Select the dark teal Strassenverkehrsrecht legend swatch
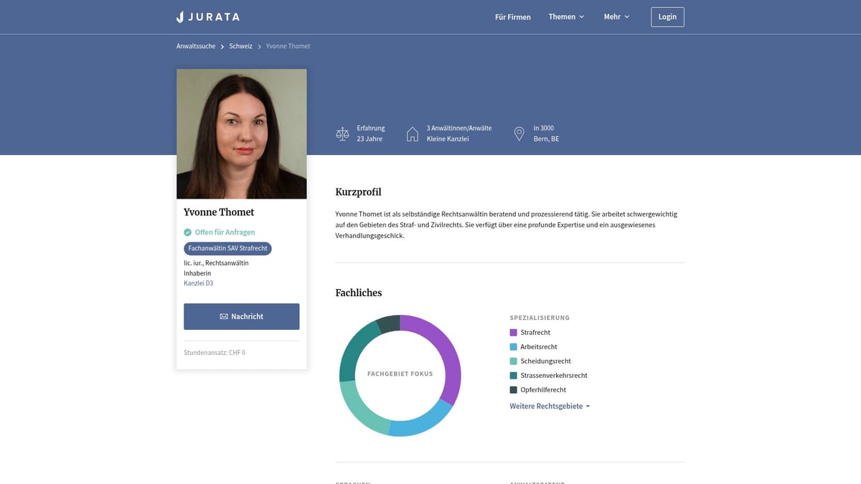Viewport: 861px width, 484px height. [x=513, y=376]
